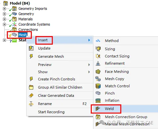This screenshot has width=158, height=129.
Task: Choose Create Pinch Controls
Action: pyautogui.click(x=60, y=79)
